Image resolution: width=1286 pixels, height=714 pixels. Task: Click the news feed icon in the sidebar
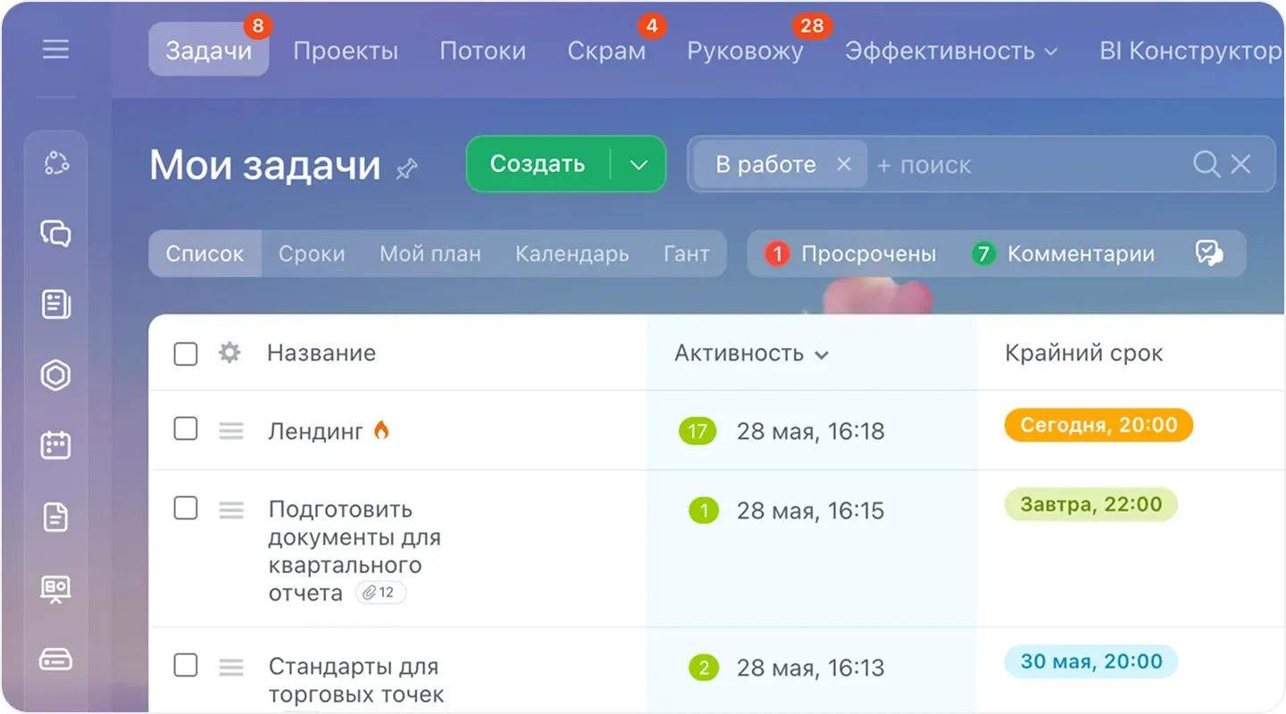click(55, 303)
